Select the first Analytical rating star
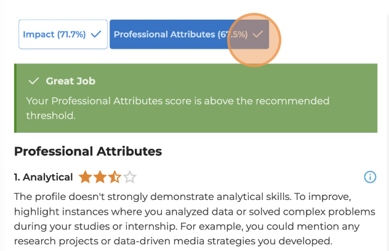Screen dimensions: 389x251 (85, 178)
